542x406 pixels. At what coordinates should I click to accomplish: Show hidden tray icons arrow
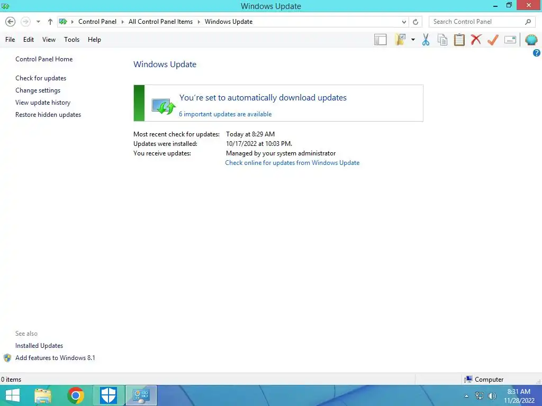(x=467, y=396)
